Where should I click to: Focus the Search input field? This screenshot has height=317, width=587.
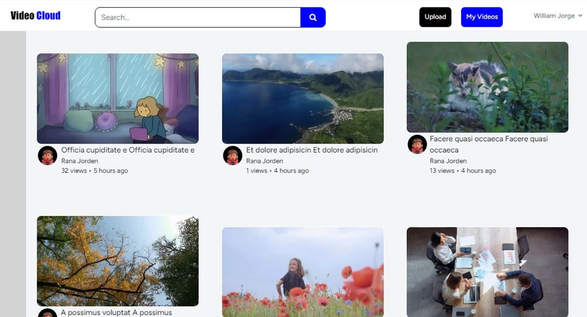coord(198,17)
